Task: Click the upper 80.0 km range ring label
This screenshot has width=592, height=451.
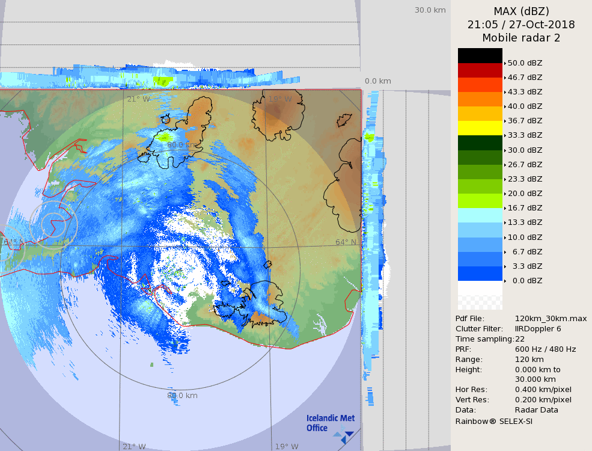Action: point(182,145)
